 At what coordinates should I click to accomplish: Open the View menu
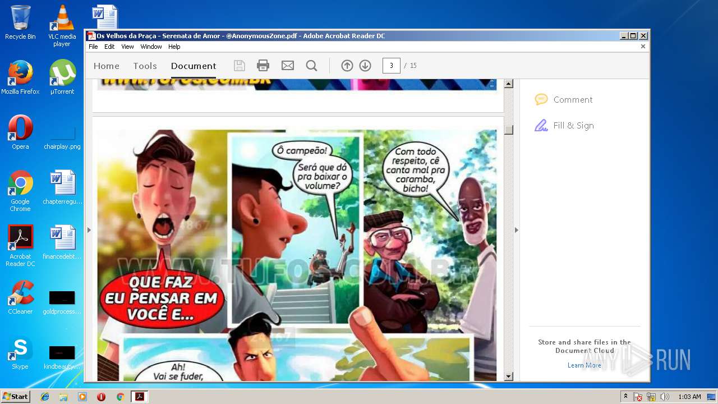128,47
